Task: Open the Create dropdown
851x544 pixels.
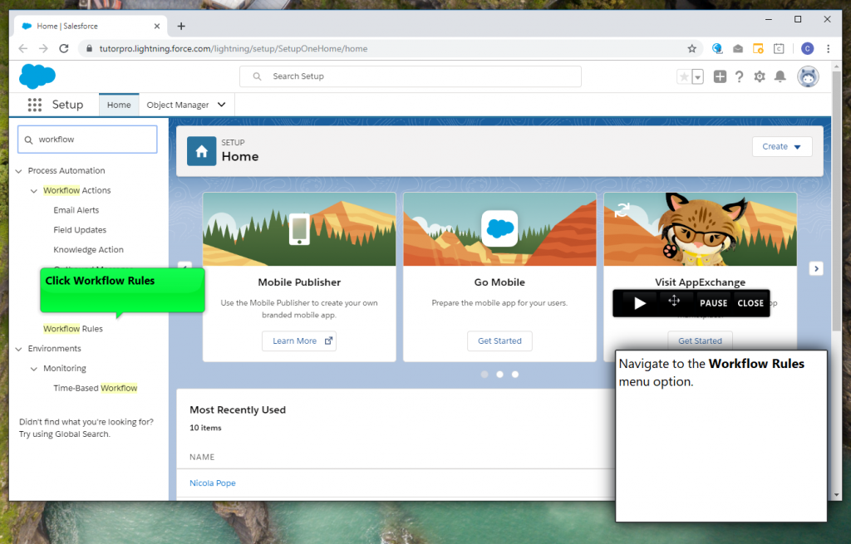Action: [781, 146]
